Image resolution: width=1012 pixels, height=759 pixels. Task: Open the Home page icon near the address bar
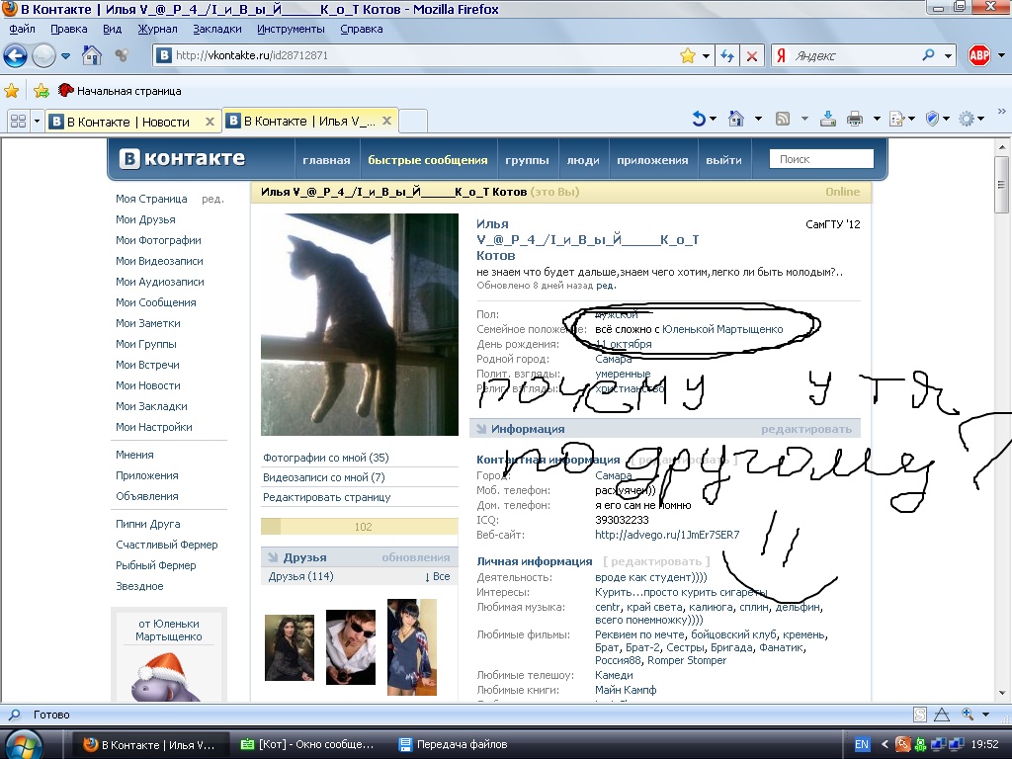(92, 55)
